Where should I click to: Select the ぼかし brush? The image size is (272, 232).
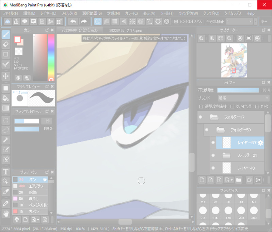pyautogui.click(x=30, y=199)
